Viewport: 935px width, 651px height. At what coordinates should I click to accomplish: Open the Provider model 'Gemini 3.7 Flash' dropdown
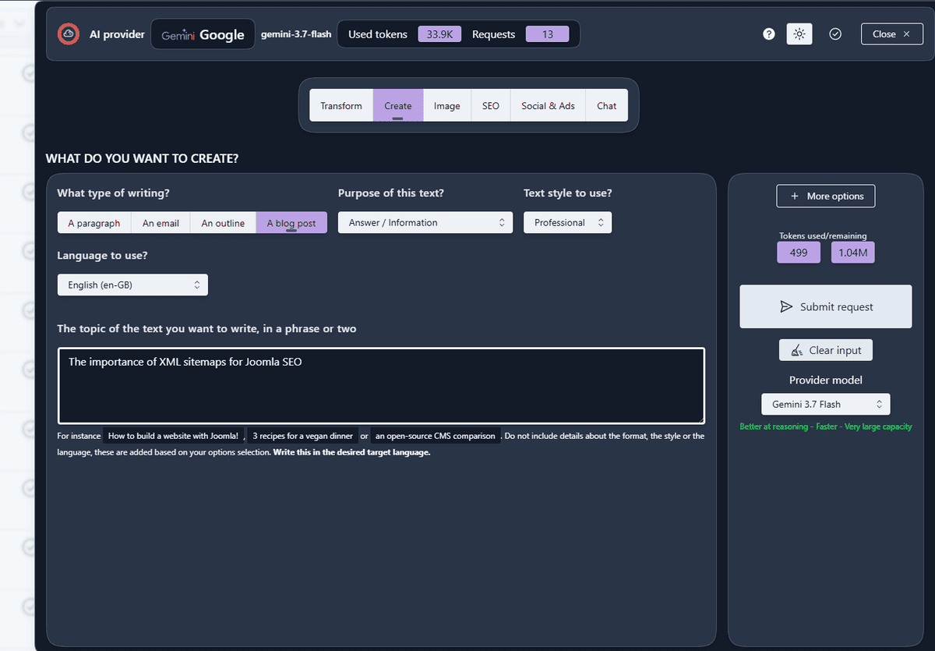click(826, 405)
